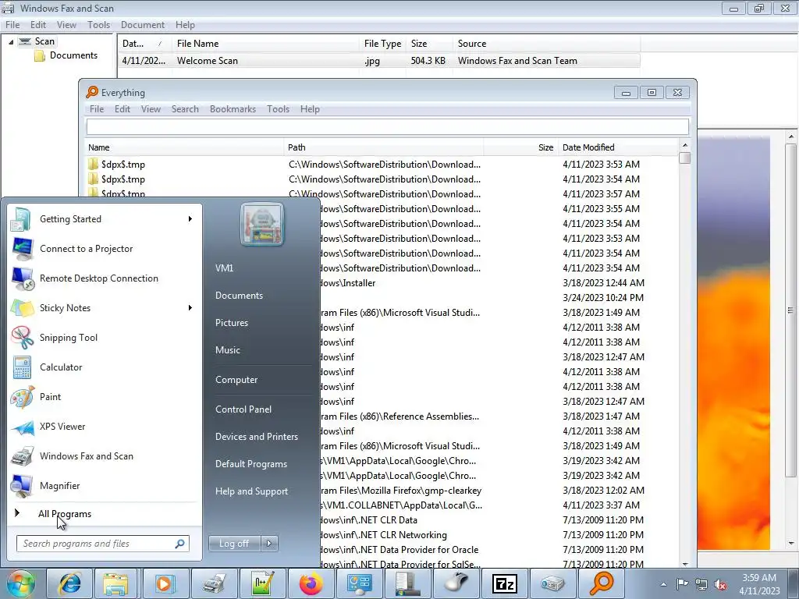This screenshot has width=799, height=599.
Task: Click Everything scrollbar down arrow
Action: tap(685, 564)
